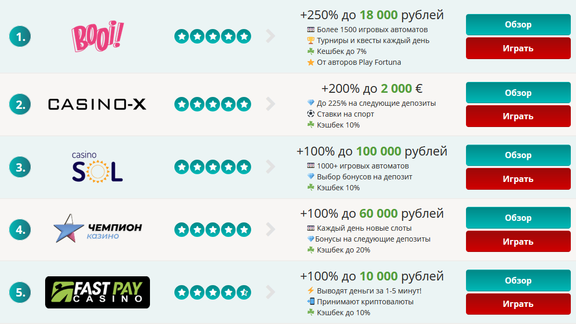Expand the chevron arrow in the Casino-X row
The image size is (576, 324).
[x=270, y=104]
